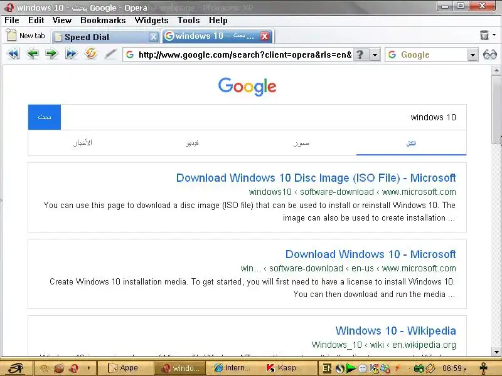The width and height of the screenshot is (502, 376).
Task: Open the Widgets menu
Action: click(x=151, y=20)
